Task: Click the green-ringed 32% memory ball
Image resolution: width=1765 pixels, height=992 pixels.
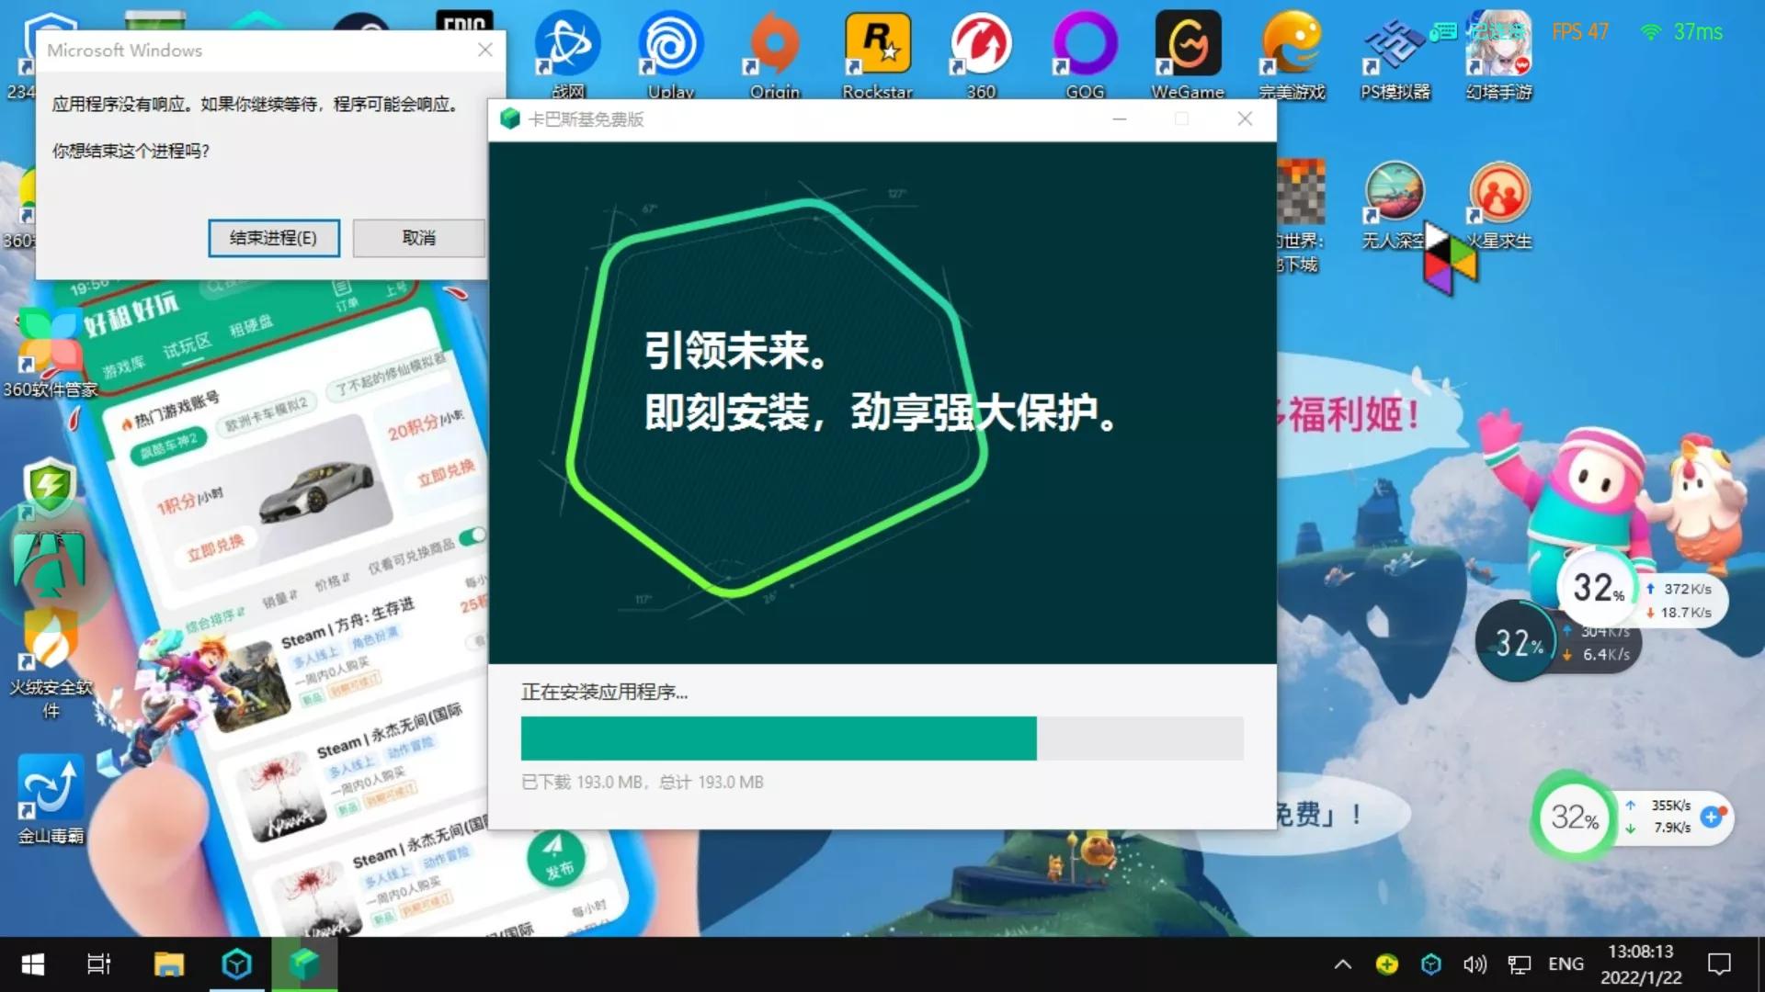Action: [1575, 817]
